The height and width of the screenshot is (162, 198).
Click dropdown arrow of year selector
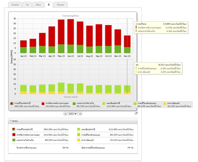point(76,114)
